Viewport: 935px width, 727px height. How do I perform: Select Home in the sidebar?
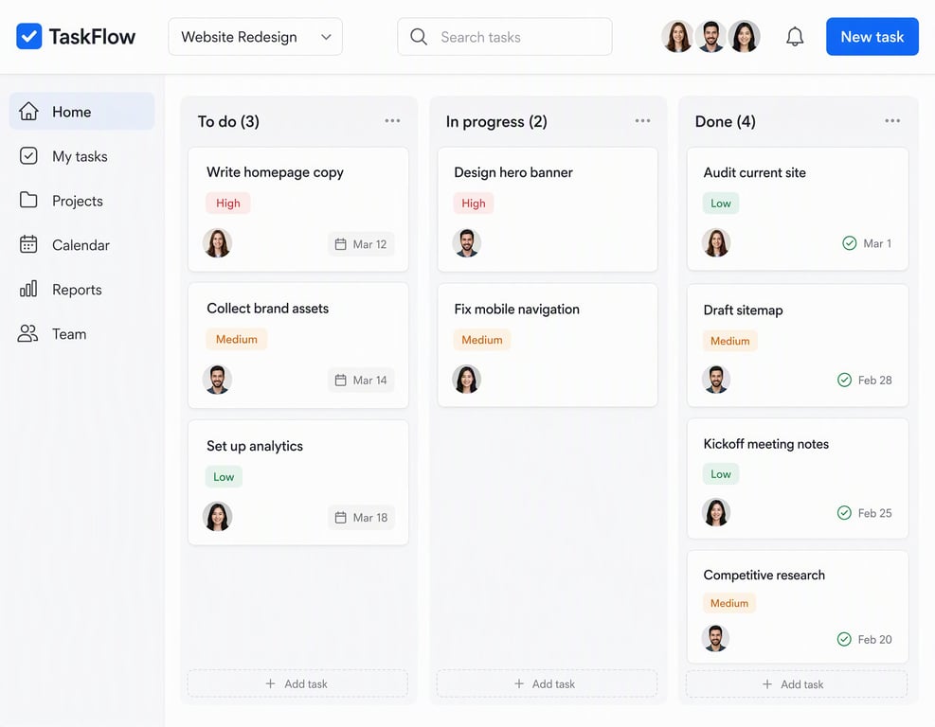coord(81,112)
